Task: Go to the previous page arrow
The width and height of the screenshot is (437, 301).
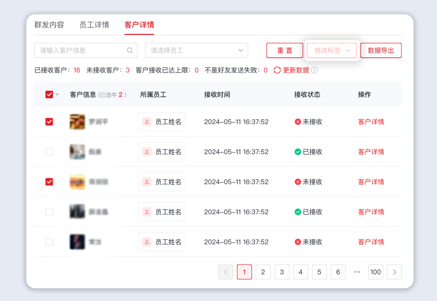Action: coord(226,272)
